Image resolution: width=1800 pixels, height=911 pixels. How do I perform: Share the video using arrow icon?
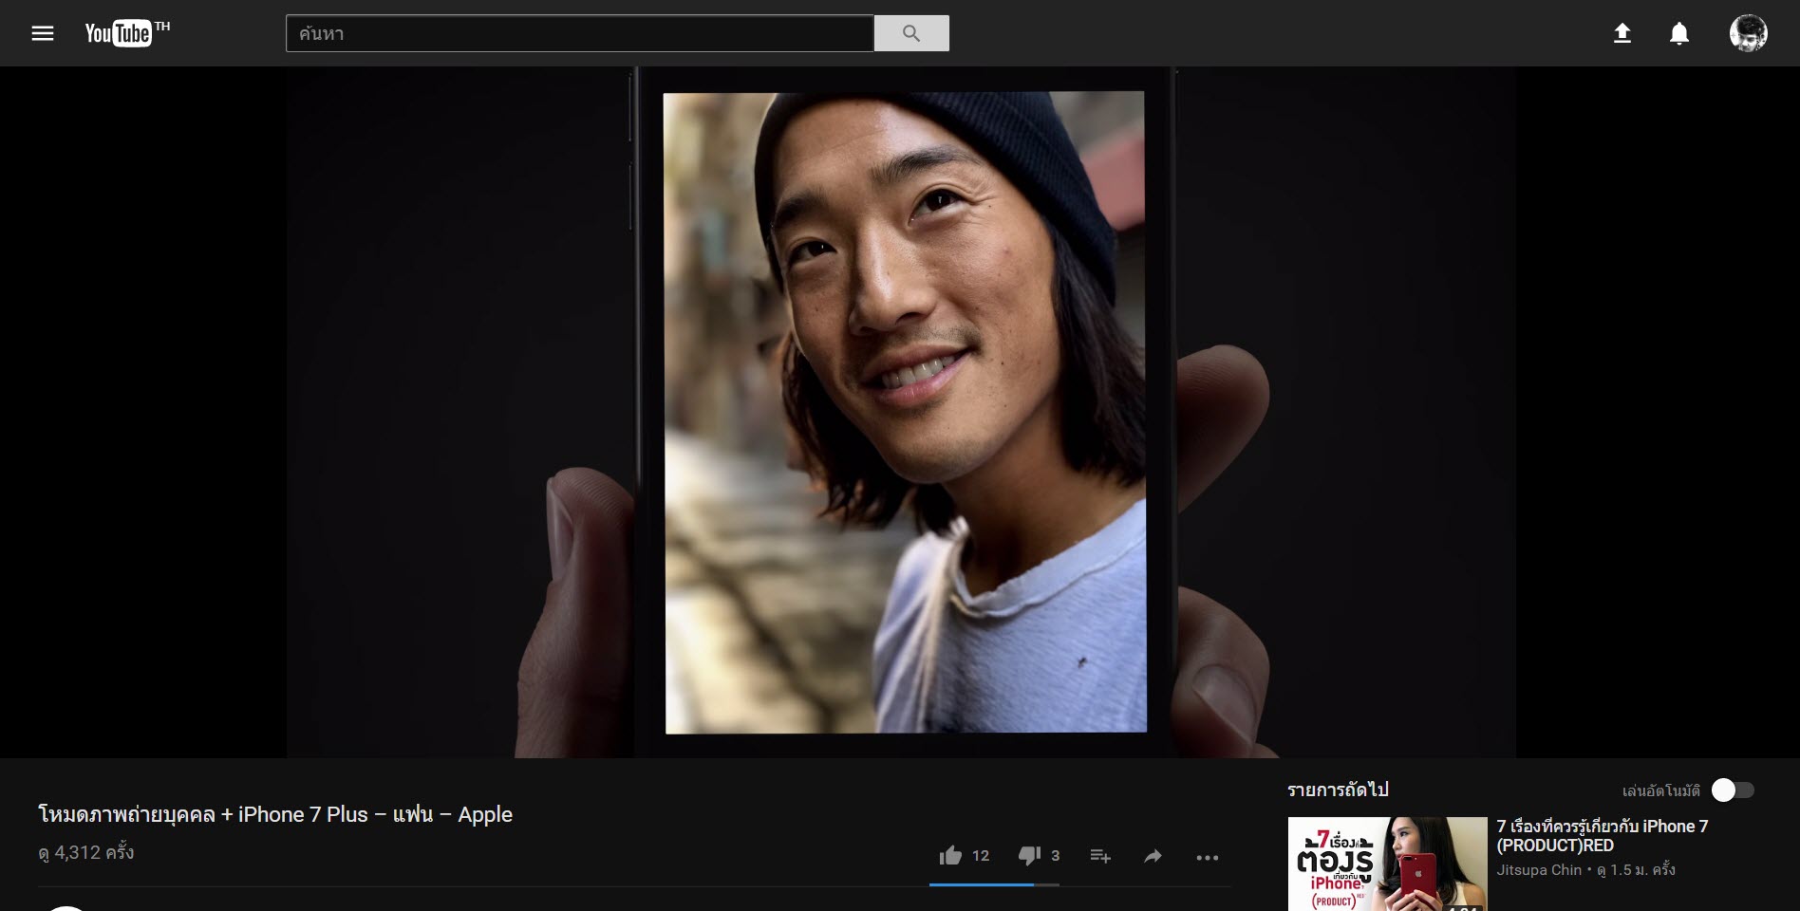[1153, 856]
